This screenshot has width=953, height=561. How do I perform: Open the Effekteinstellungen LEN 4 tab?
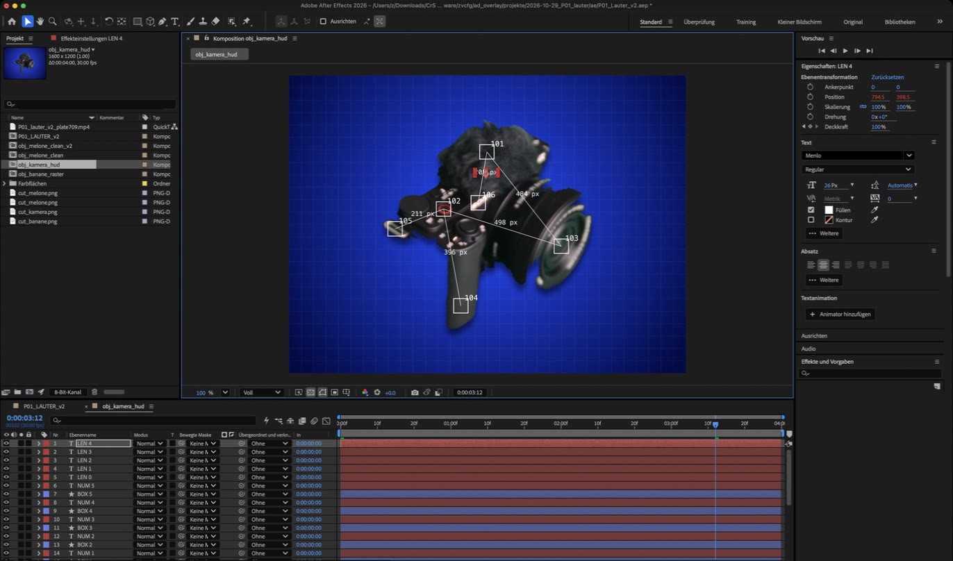click(91, 38)
